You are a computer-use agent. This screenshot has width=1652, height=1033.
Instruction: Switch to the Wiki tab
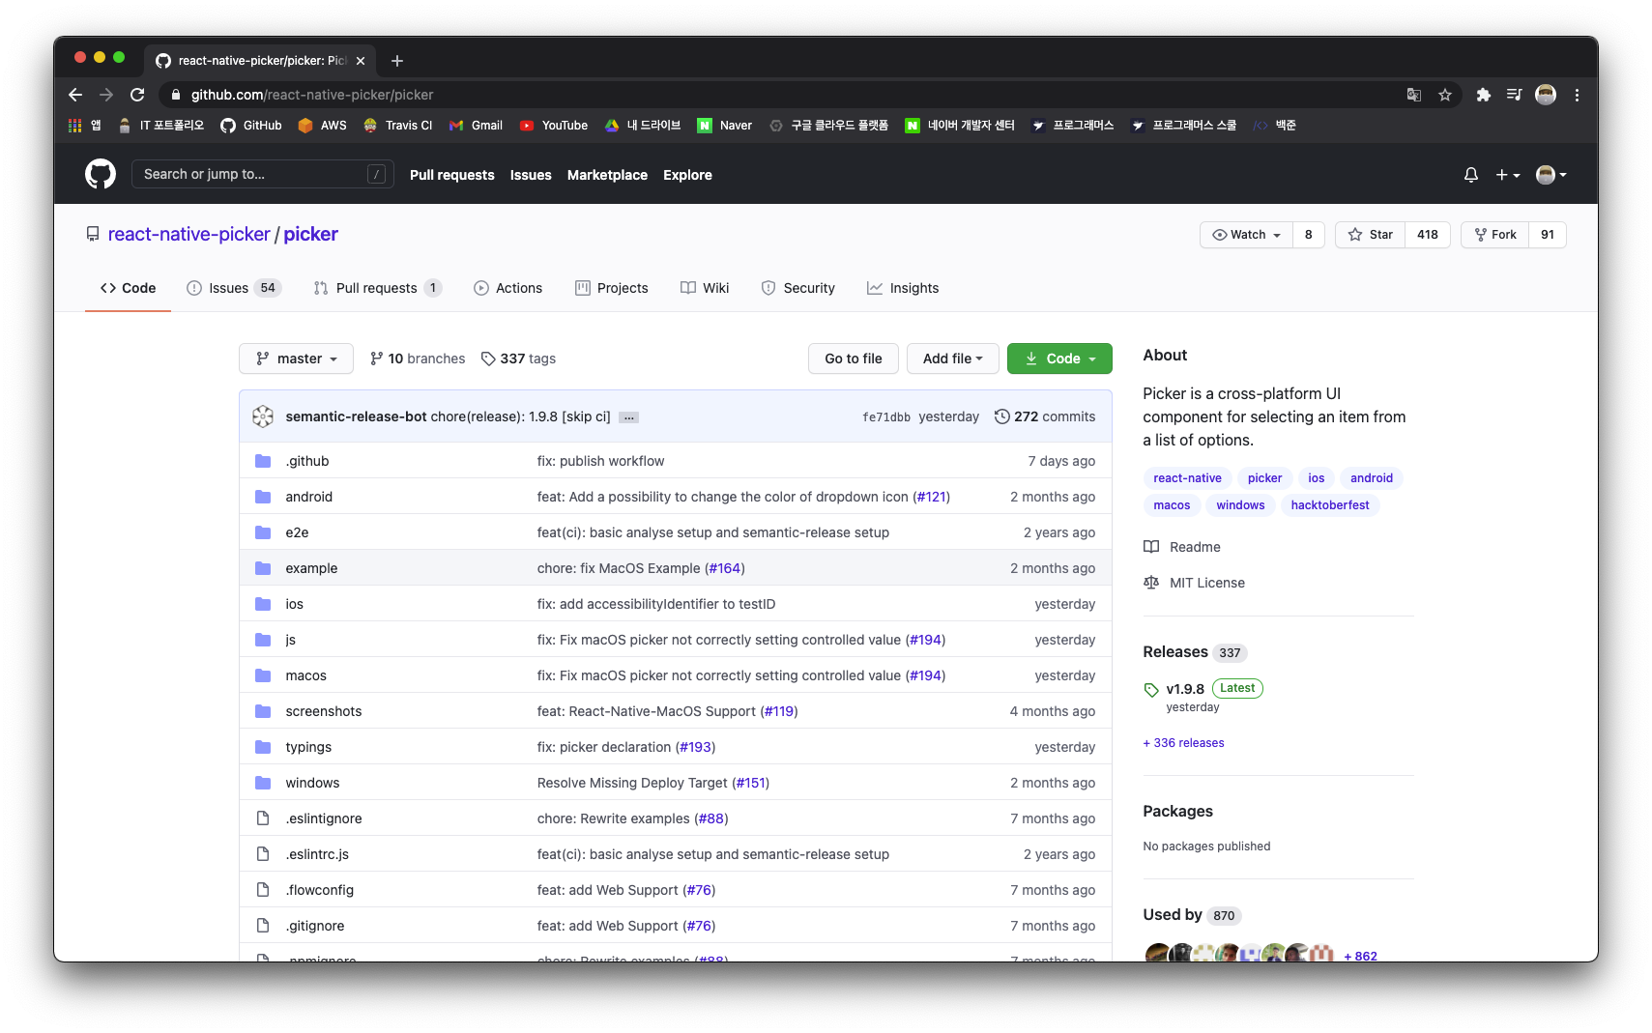[x=705, y=288]
